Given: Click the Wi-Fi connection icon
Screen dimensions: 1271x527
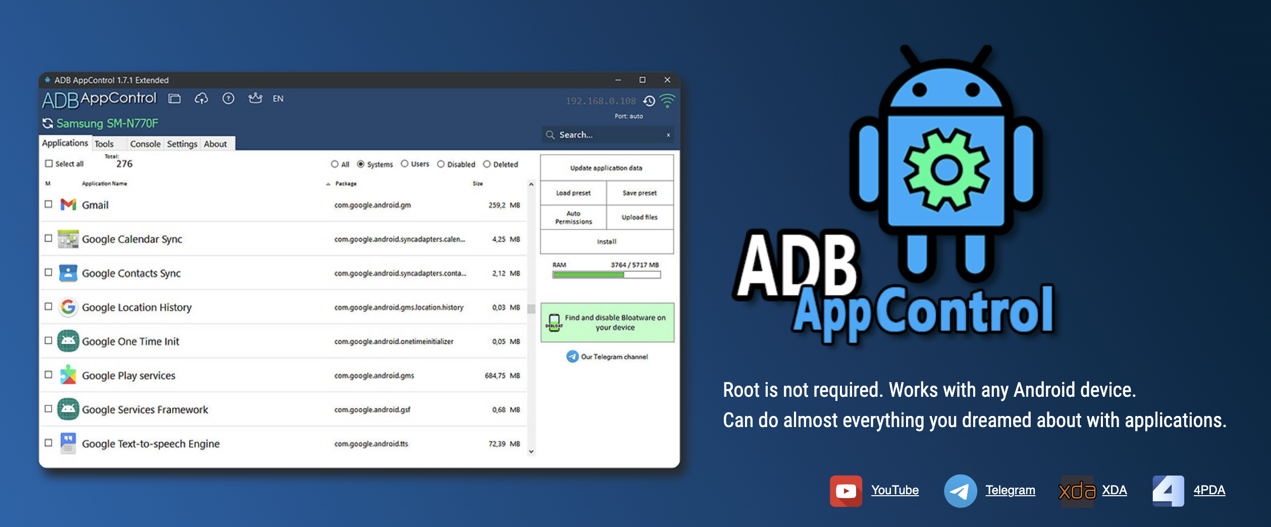Looking at the screenshot, I should point(667,101).
